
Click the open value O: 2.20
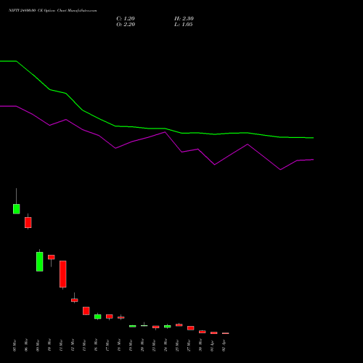[x=126, y=25]
